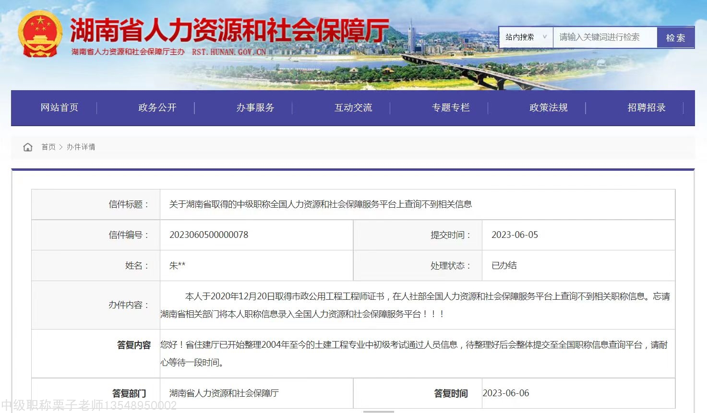Select 办事服务 from navigation bar
The width and height of the screenshot is (707, 413).
pyautogui.click(x=255, y=108)
